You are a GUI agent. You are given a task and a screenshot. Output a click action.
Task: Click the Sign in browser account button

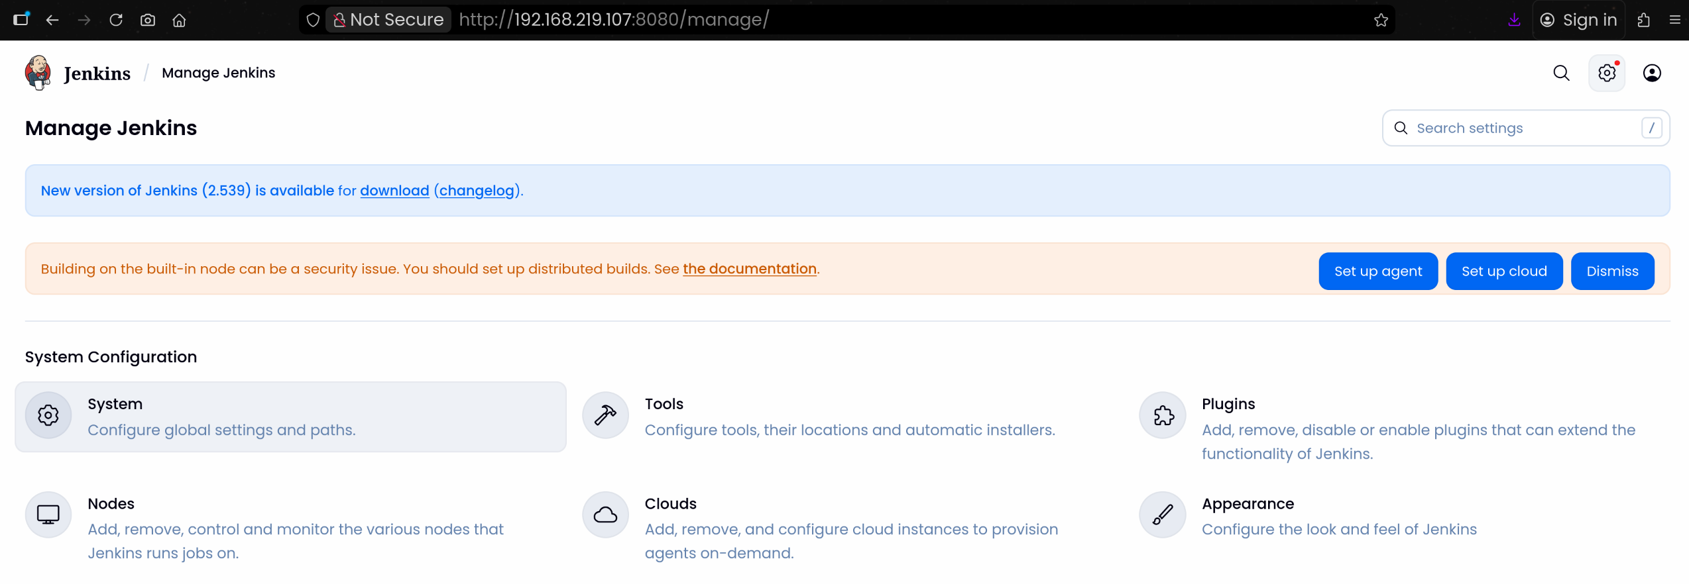point(1578,20)
